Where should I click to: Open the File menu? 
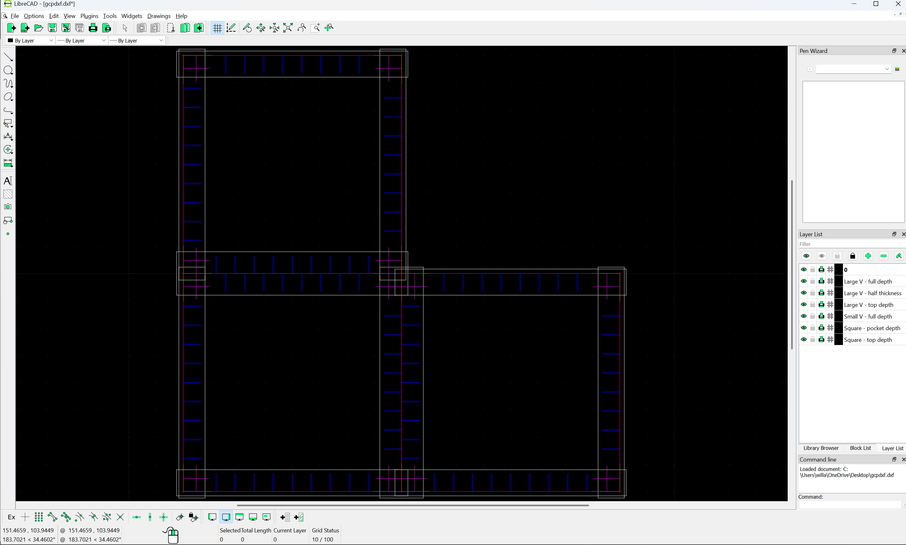tap(15, 16)
